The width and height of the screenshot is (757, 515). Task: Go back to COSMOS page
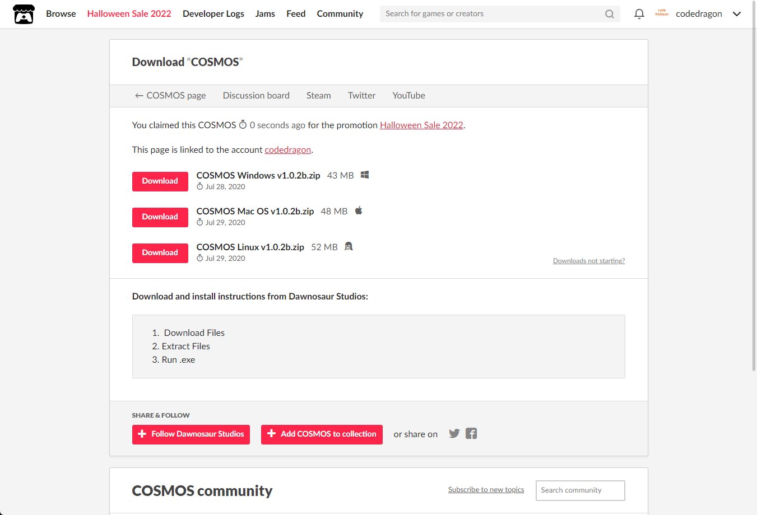(x=170, y=95)
